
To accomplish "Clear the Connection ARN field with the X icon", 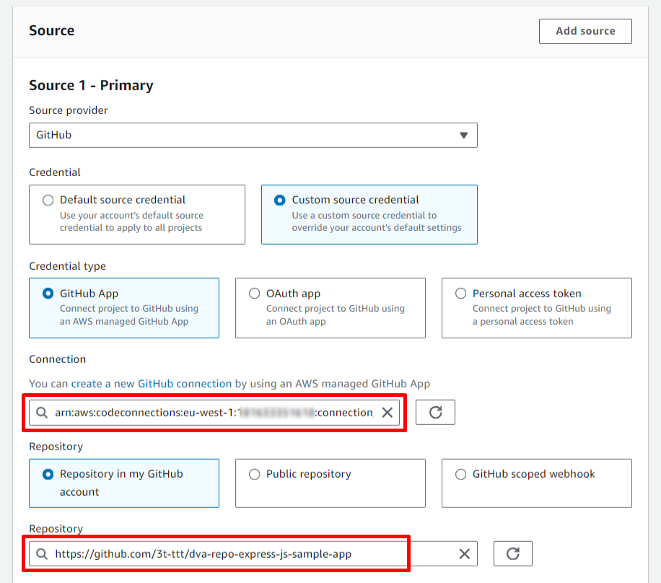I will point(387,412).
